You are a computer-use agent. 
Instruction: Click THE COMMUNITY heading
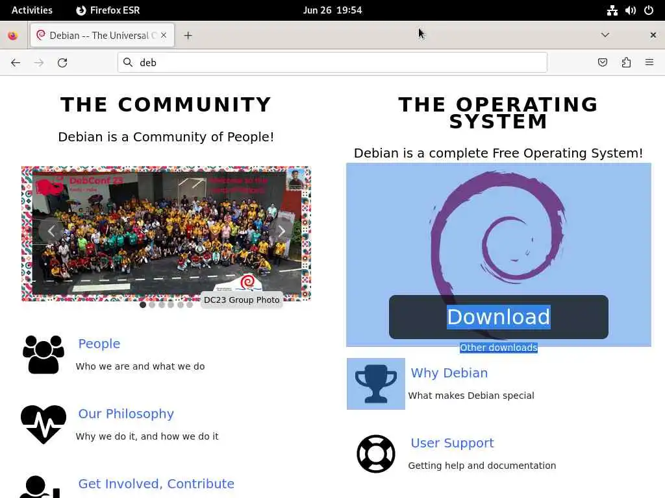click(x=166, y=104)
